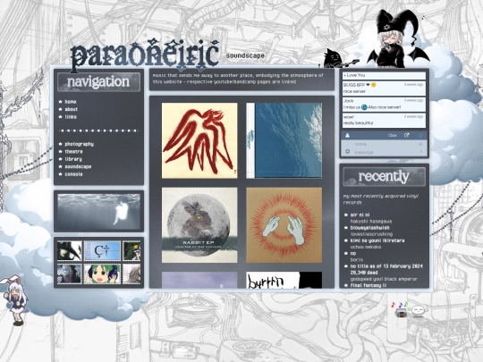Viewport: 483px width, 362px height.
Task: Click the green-haired anime girl stamp
Action: point(102,274)
